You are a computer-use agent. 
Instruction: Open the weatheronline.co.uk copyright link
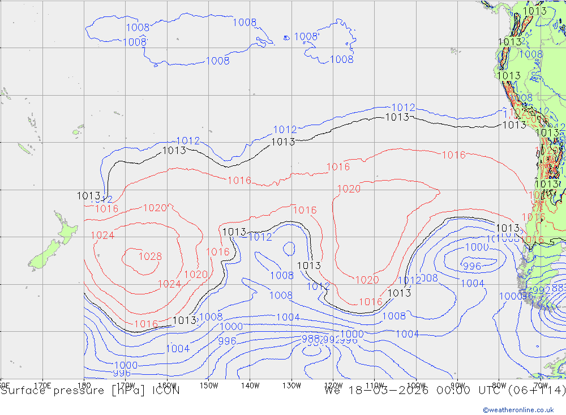point(518,409)
